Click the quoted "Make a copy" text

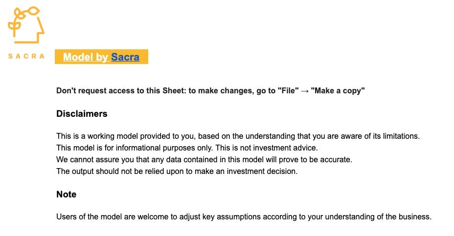coord(338,91)
